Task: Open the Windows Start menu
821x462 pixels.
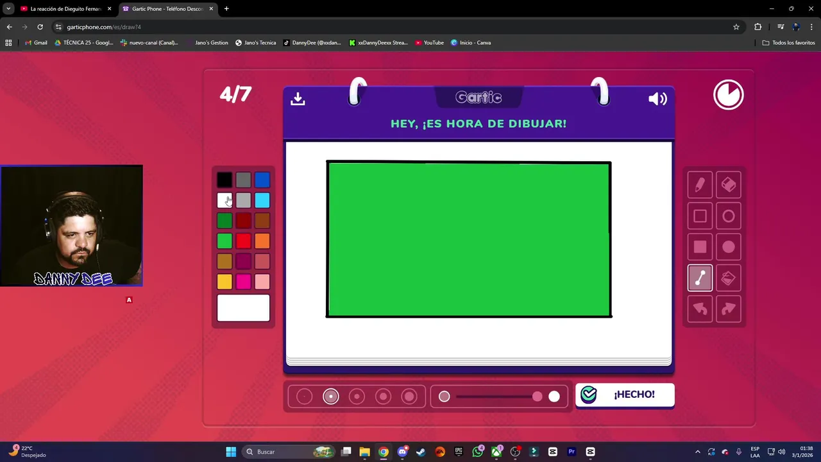Action: click(231, 452)
